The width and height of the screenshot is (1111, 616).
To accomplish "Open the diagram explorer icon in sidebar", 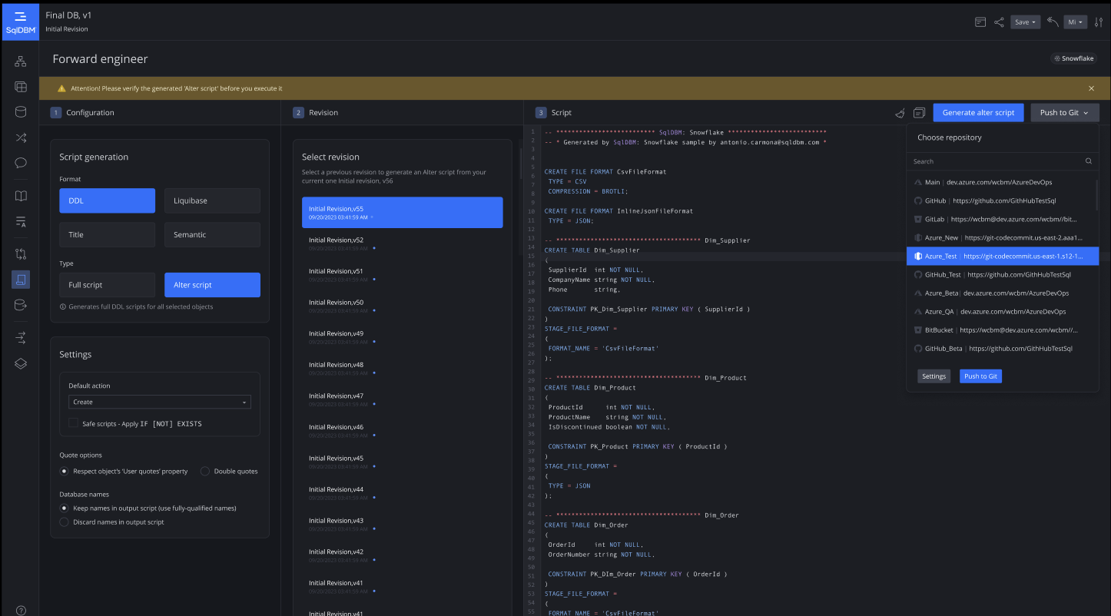I will tap(21, 61).
